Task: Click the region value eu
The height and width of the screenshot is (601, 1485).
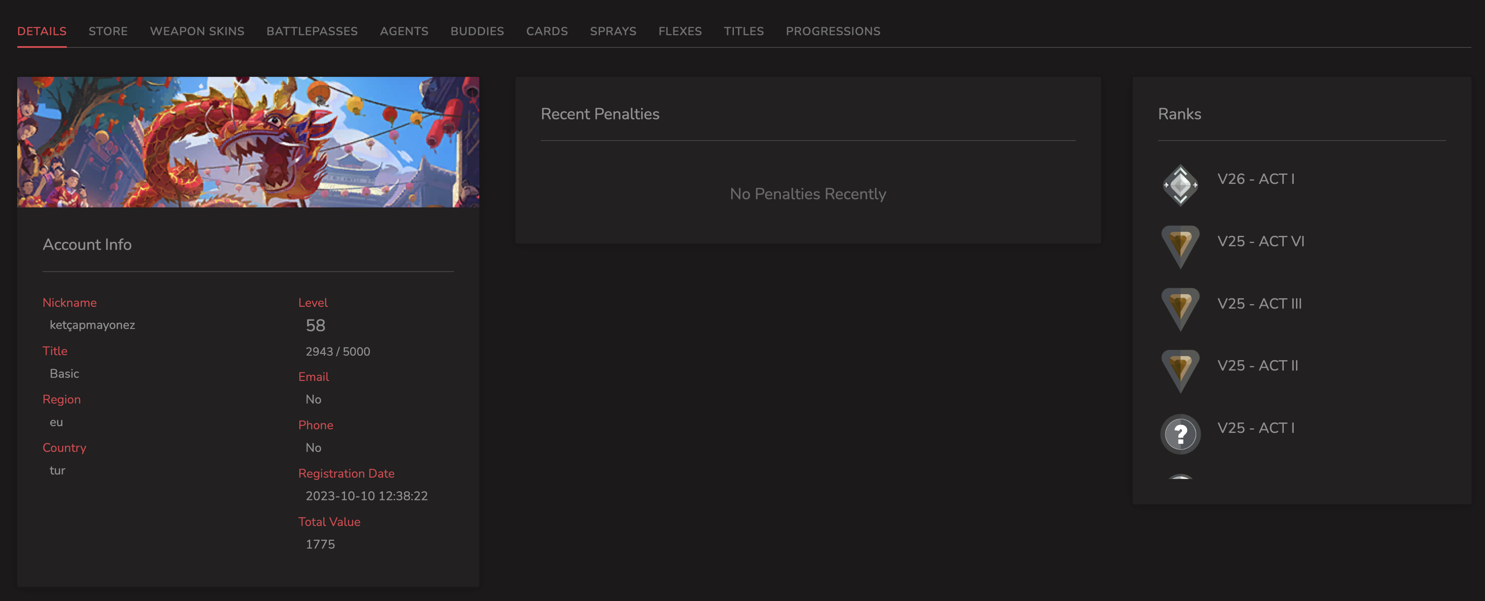Action: coord(56,423)
